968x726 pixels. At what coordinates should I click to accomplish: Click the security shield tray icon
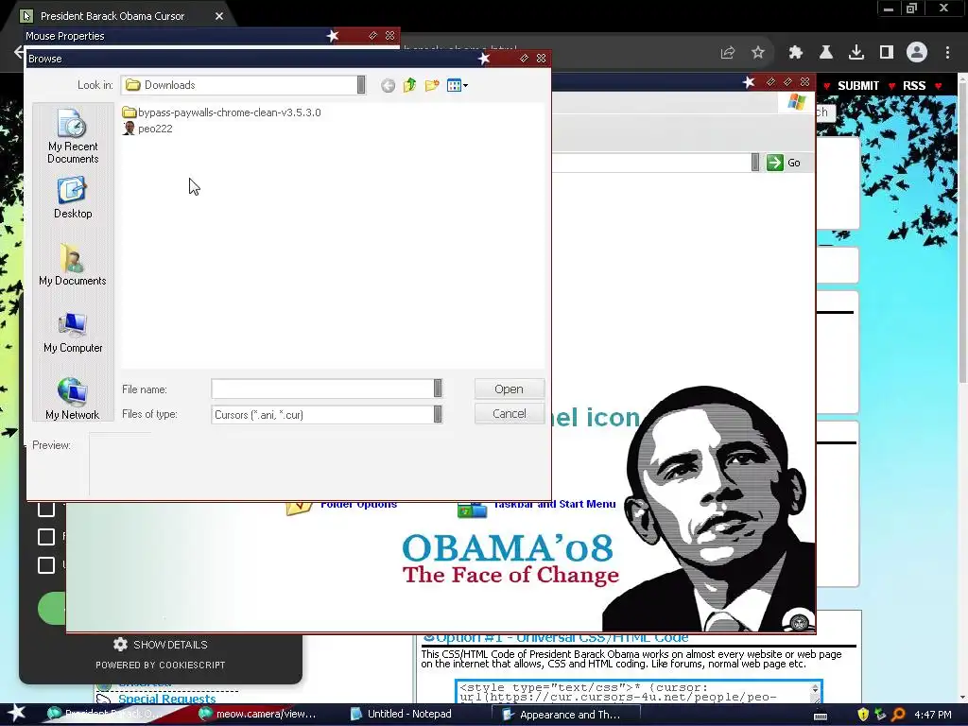863,715
